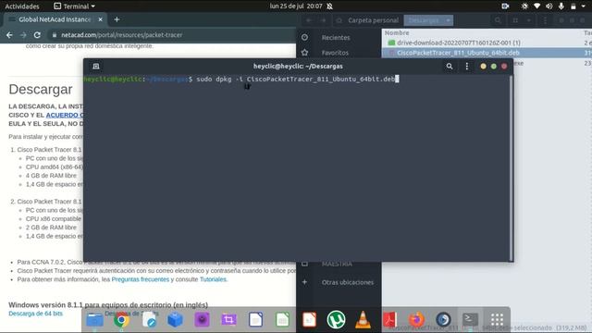This screenshot has width=592, height=333.
Task: Open Favoritos in file manager sidebar
Action: click(x=335, y=53)
